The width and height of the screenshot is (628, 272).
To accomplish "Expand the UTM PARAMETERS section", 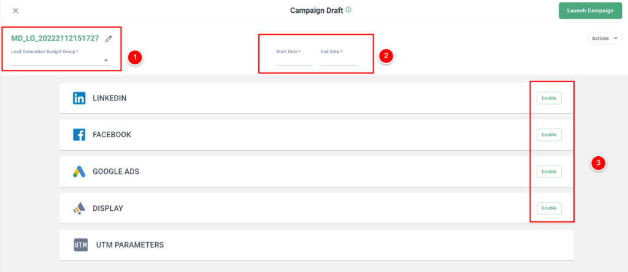I will (316, 245).
